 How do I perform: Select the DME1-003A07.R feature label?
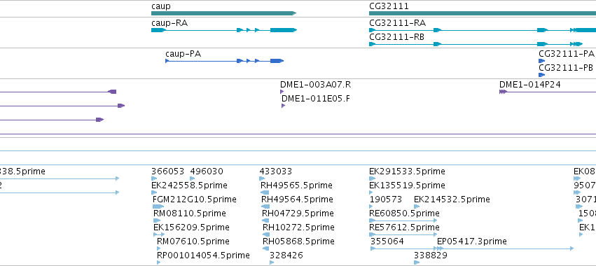click(x=315, y=85)
